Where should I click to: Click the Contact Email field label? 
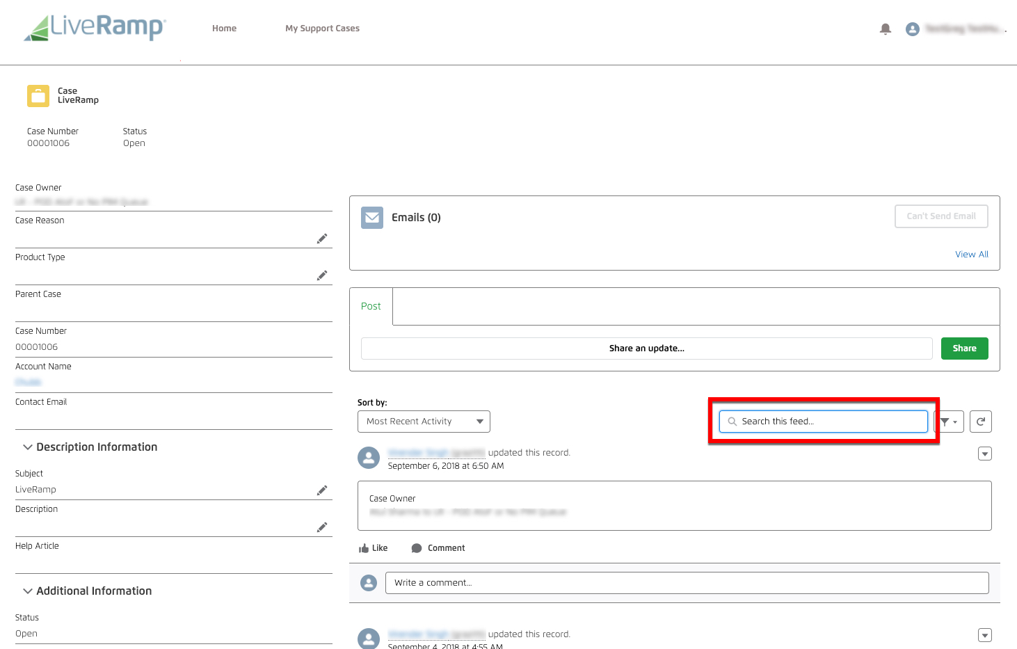(x=41, y=402)
